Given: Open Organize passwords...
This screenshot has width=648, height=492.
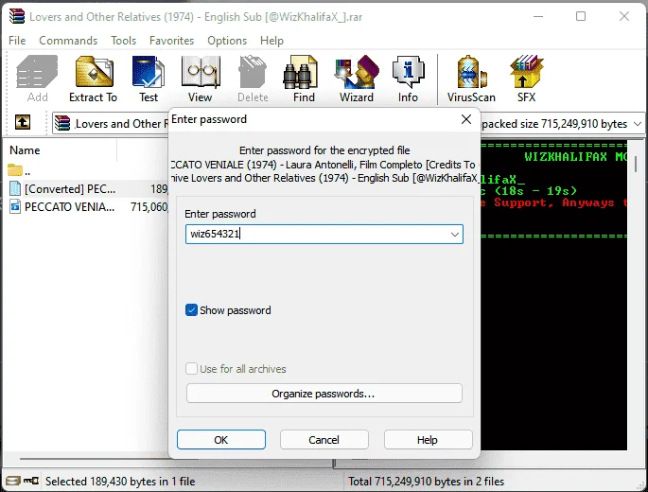Looking at the screenshot, I should pyautogui.click(x=324, y=394).
